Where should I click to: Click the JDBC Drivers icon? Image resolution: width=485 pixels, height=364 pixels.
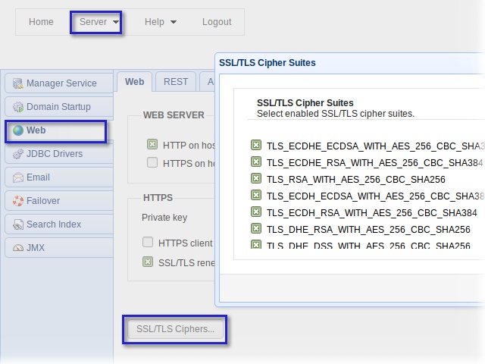(18, 154)
